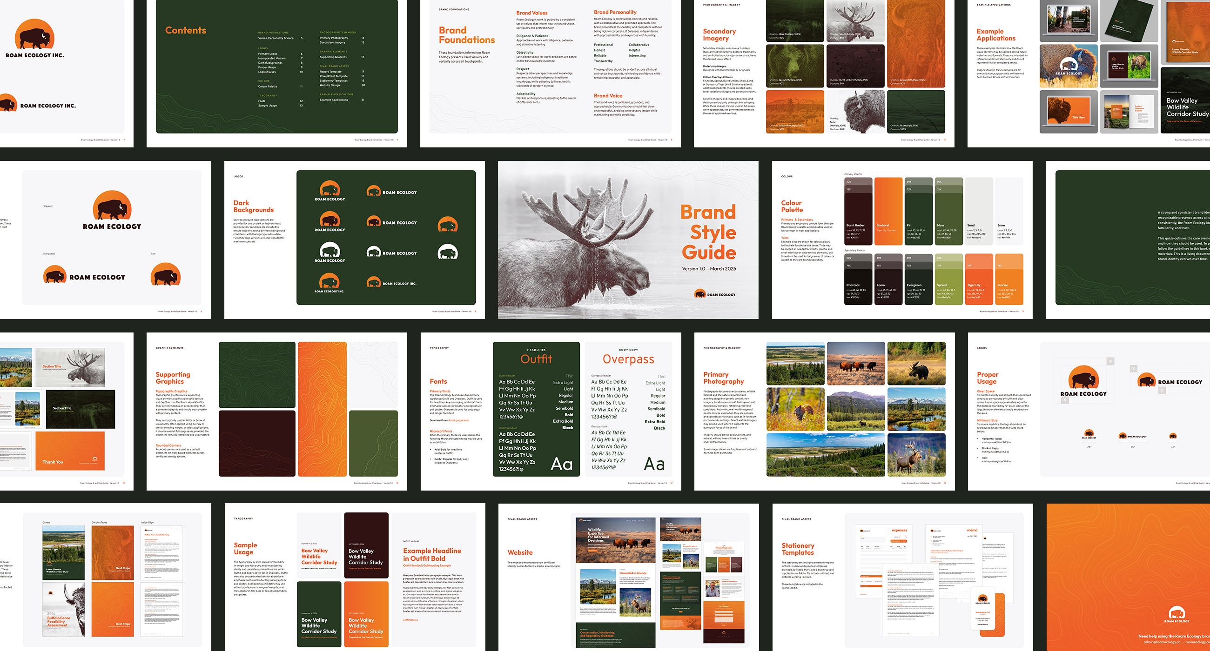
Task: Click the 'Brand Voice' subheading
Action: coord(608,95)
